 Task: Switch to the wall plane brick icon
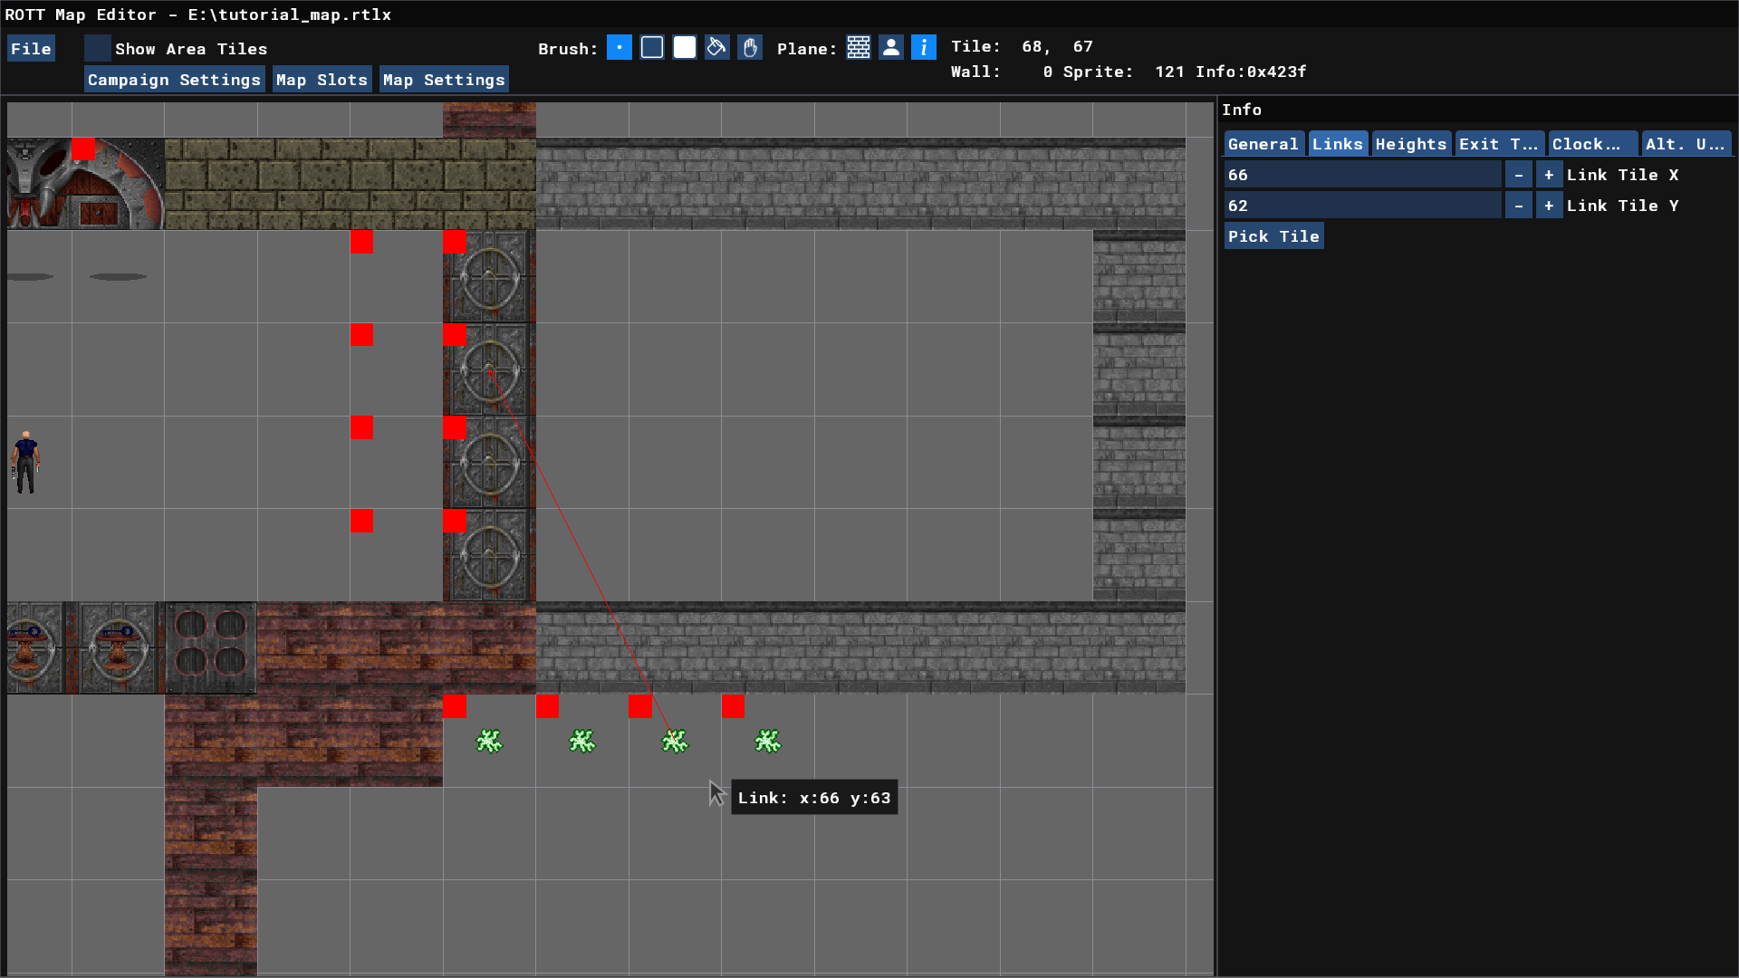(859, 48)
